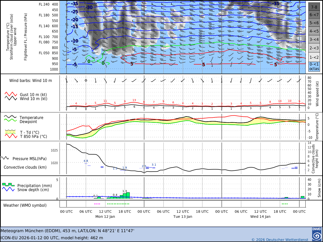This screenshot has width=323, height=242.
Task: Click the -15 isotherm label
Action: (x=75, y=26)
